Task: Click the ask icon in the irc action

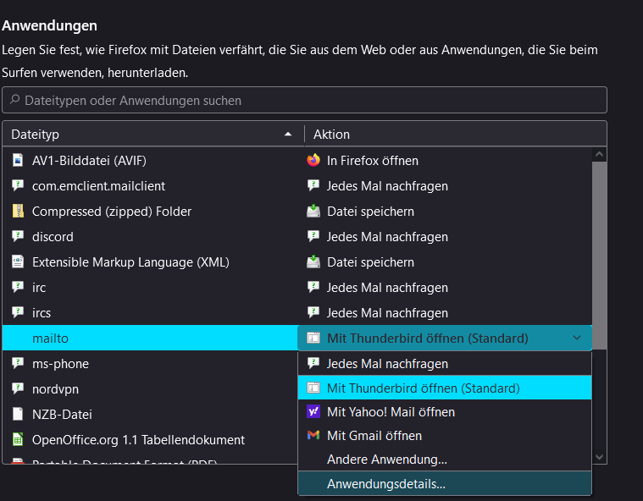Action: click(x=313, y=287)
